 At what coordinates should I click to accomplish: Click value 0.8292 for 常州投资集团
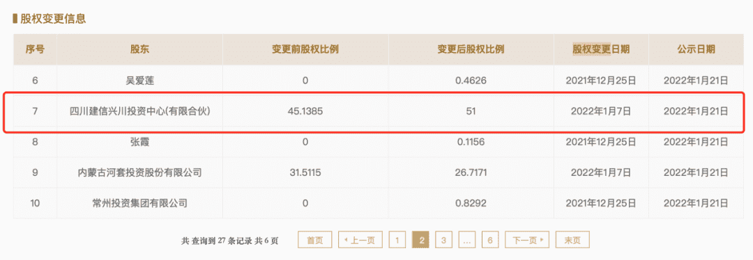[471, 204]
